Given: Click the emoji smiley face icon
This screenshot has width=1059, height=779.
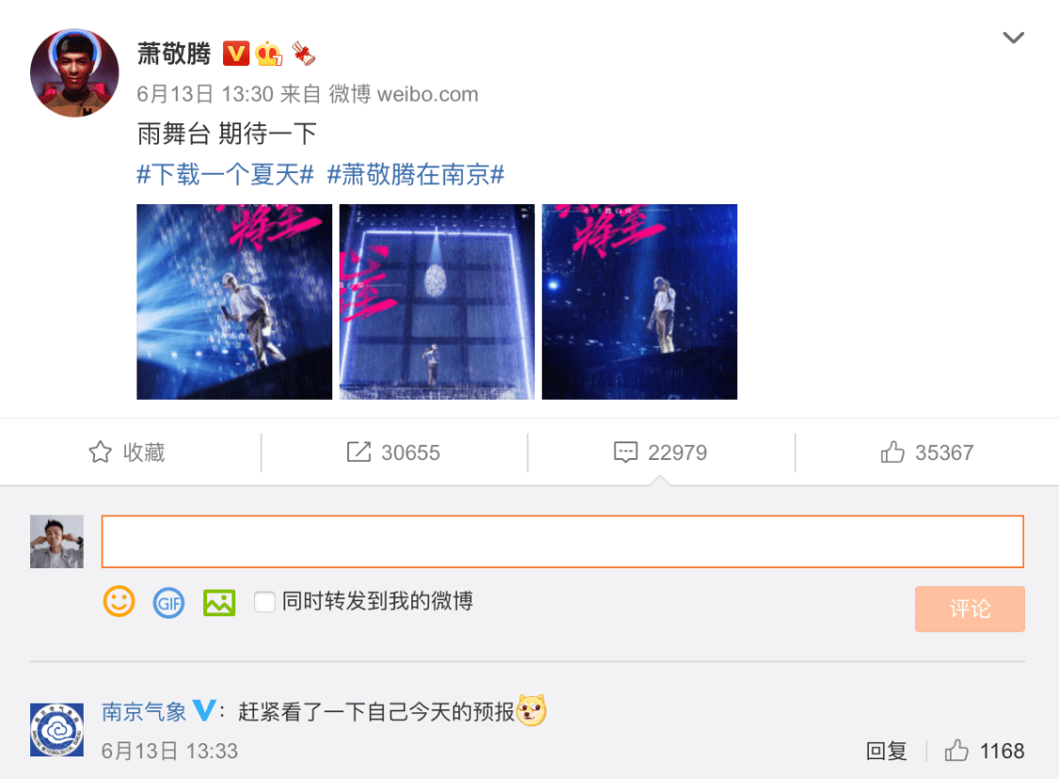Looking at the screenshot, I should click(119, 601).
